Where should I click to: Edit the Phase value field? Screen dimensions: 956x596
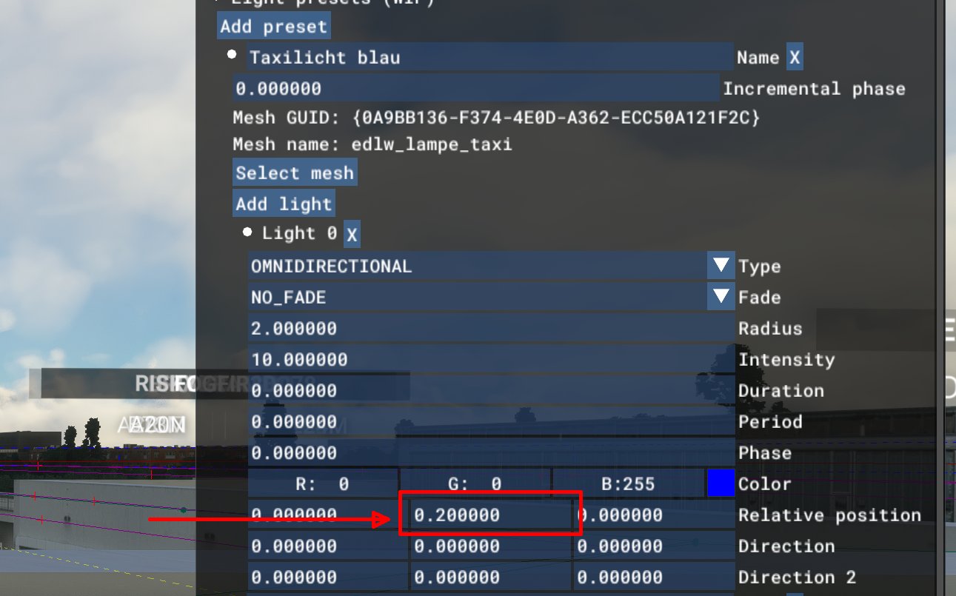click(491, 452)
